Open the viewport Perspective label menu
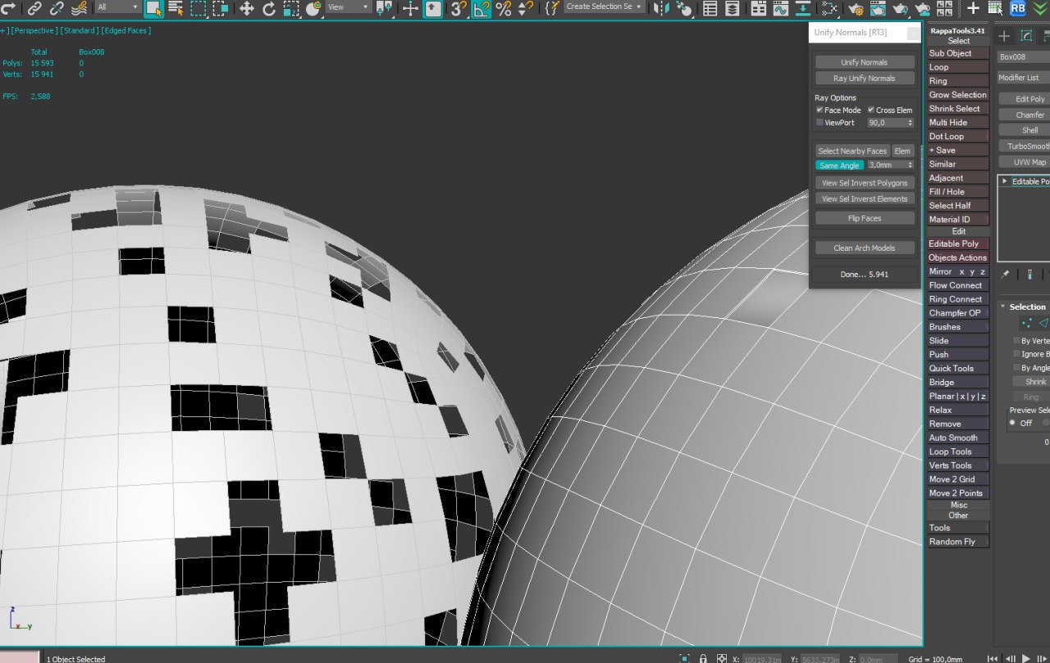Viewport: 1050px width, 663px height. [x=34, y=30]
